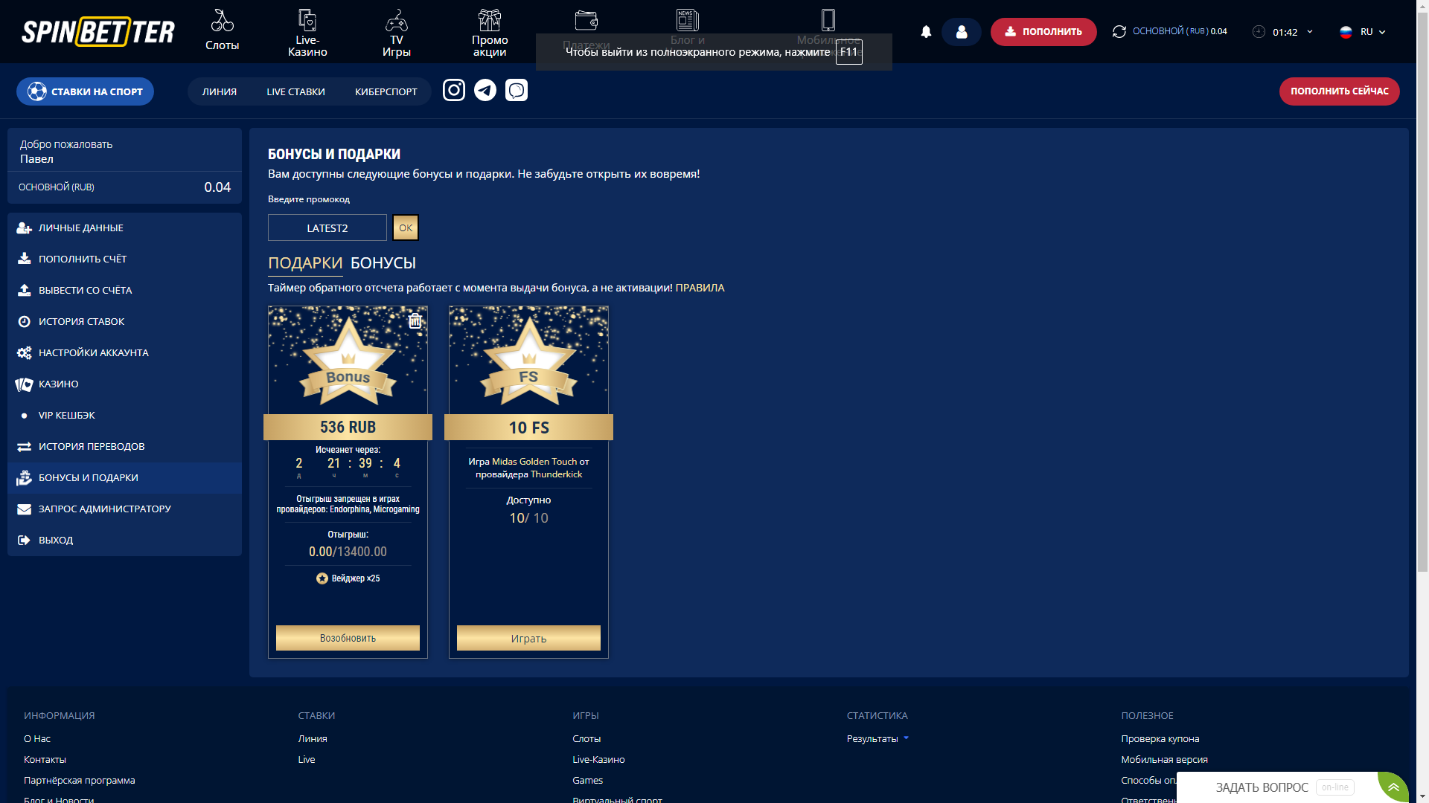This screenshot has width=1429, height=803.
Task: Click the Основной (RUB) balance in sidebar
Action: [x=124, y=187]
